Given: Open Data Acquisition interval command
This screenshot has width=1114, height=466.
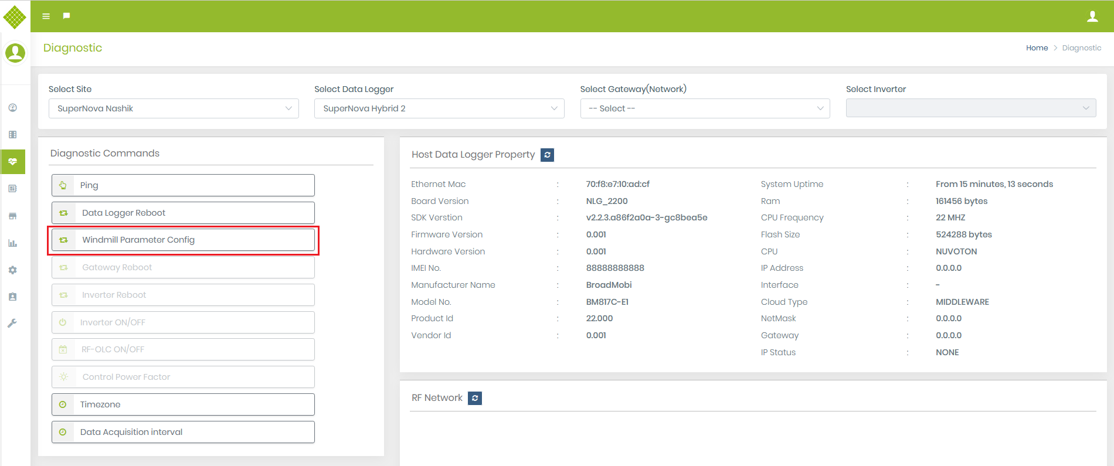Looking at the screenshot, I should pos(183,432).
